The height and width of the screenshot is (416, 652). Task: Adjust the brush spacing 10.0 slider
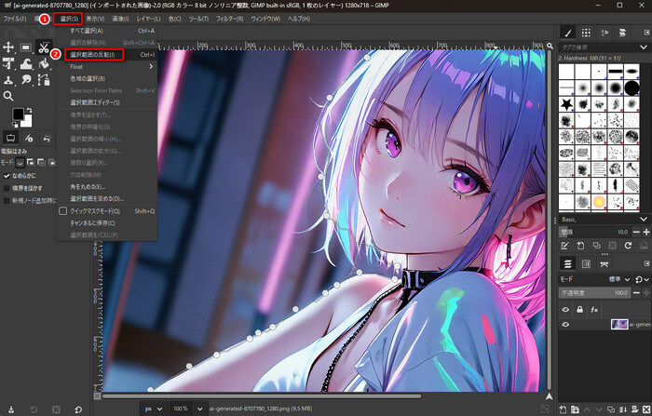point(594,232)
